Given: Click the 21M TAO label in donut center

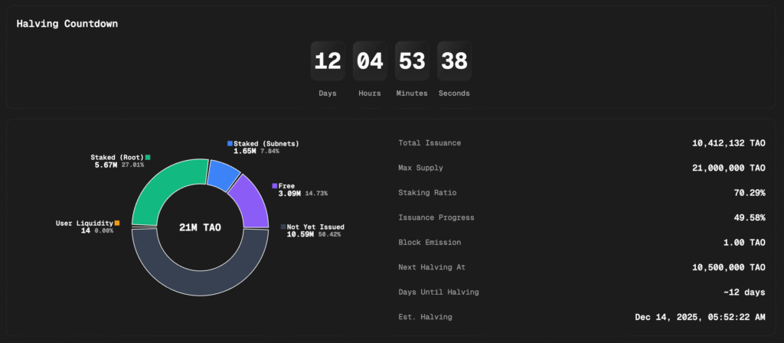Looking at the screenshot, I should (201, 228).
